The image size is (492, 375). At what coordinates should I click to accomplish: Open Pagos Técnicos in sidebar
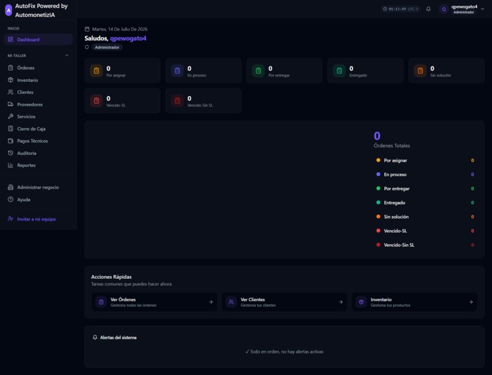39,141
